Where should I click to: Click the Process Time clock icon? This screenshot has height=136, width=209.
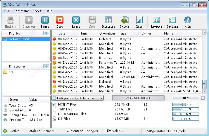point(5,120)
